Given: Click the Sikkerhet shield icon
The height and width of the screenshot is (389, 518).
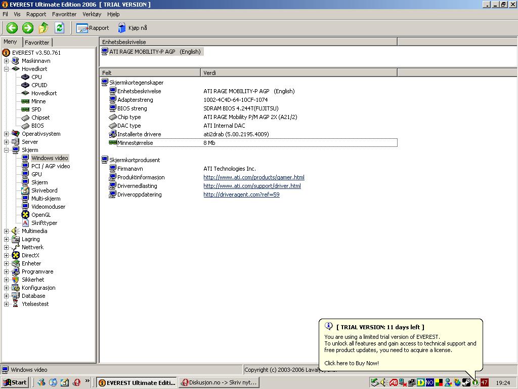Looking at the screenshot, I should pos(16,280).
